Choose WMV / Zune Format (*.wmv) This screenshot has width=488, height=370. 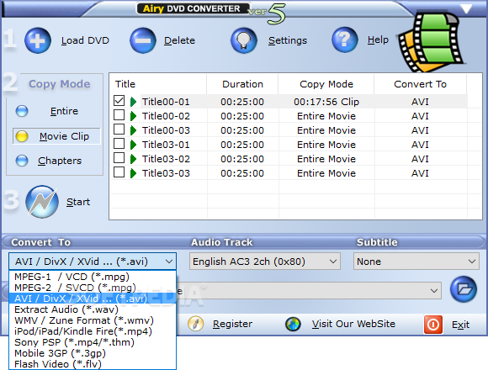(93, 320)
